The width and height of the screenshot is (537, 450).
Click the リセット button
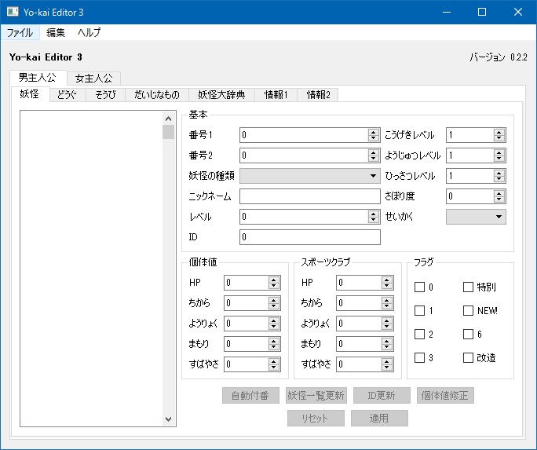(x=316, y=418)
